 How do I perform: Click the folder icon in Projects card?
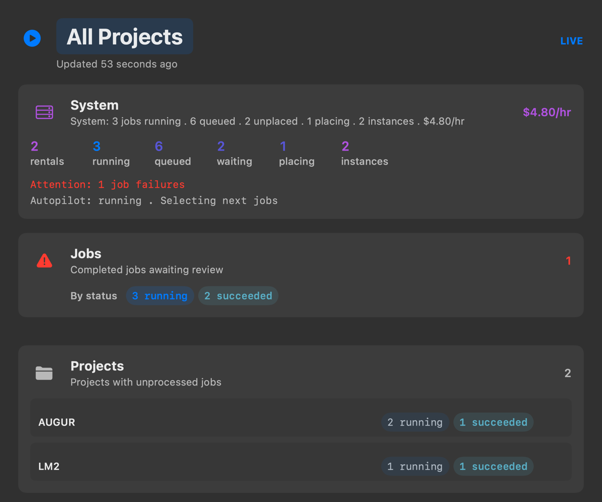coord(44,373)
